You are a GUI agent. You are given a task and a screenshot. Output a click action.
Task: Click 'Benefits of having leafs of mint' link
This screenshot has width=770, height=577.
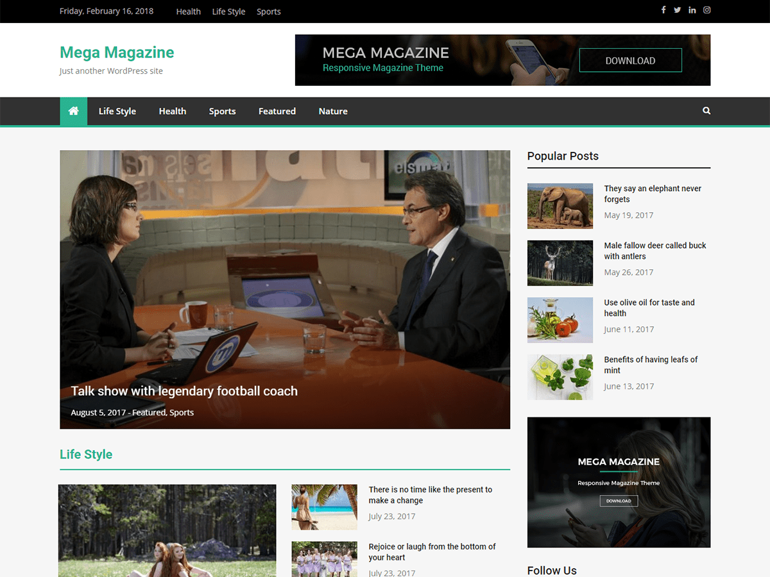coord(651,365)
